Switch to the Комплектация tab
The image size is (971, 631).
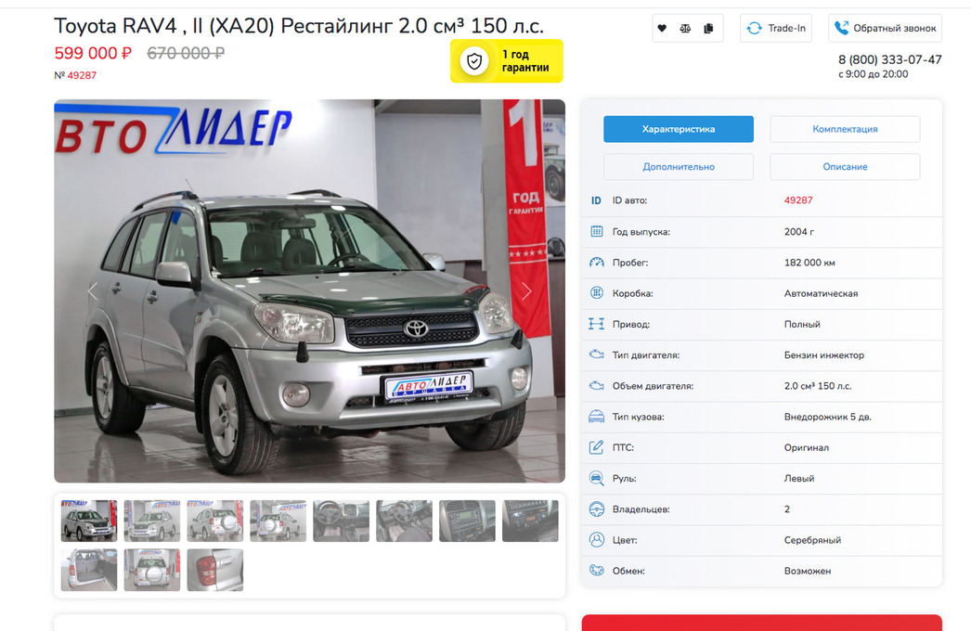click(x=845, y=129)
